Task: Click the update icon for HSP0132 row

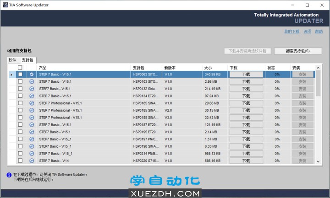Action: point(32,89)
